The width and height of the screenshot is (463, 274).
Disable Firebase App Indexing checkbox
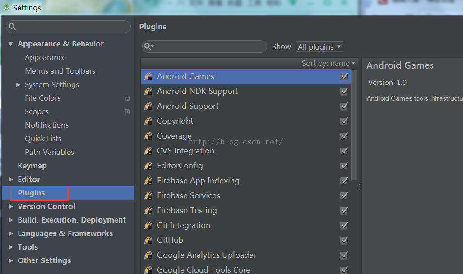point(344,181)
